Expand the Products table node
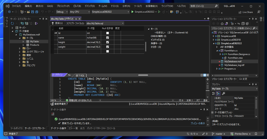267x139 pixels. [x=23, y=45]
